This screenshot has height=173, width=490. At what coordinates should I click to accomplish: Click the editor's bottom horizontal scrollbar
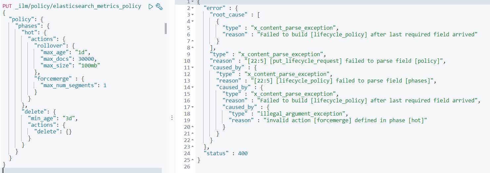point(82,170)
